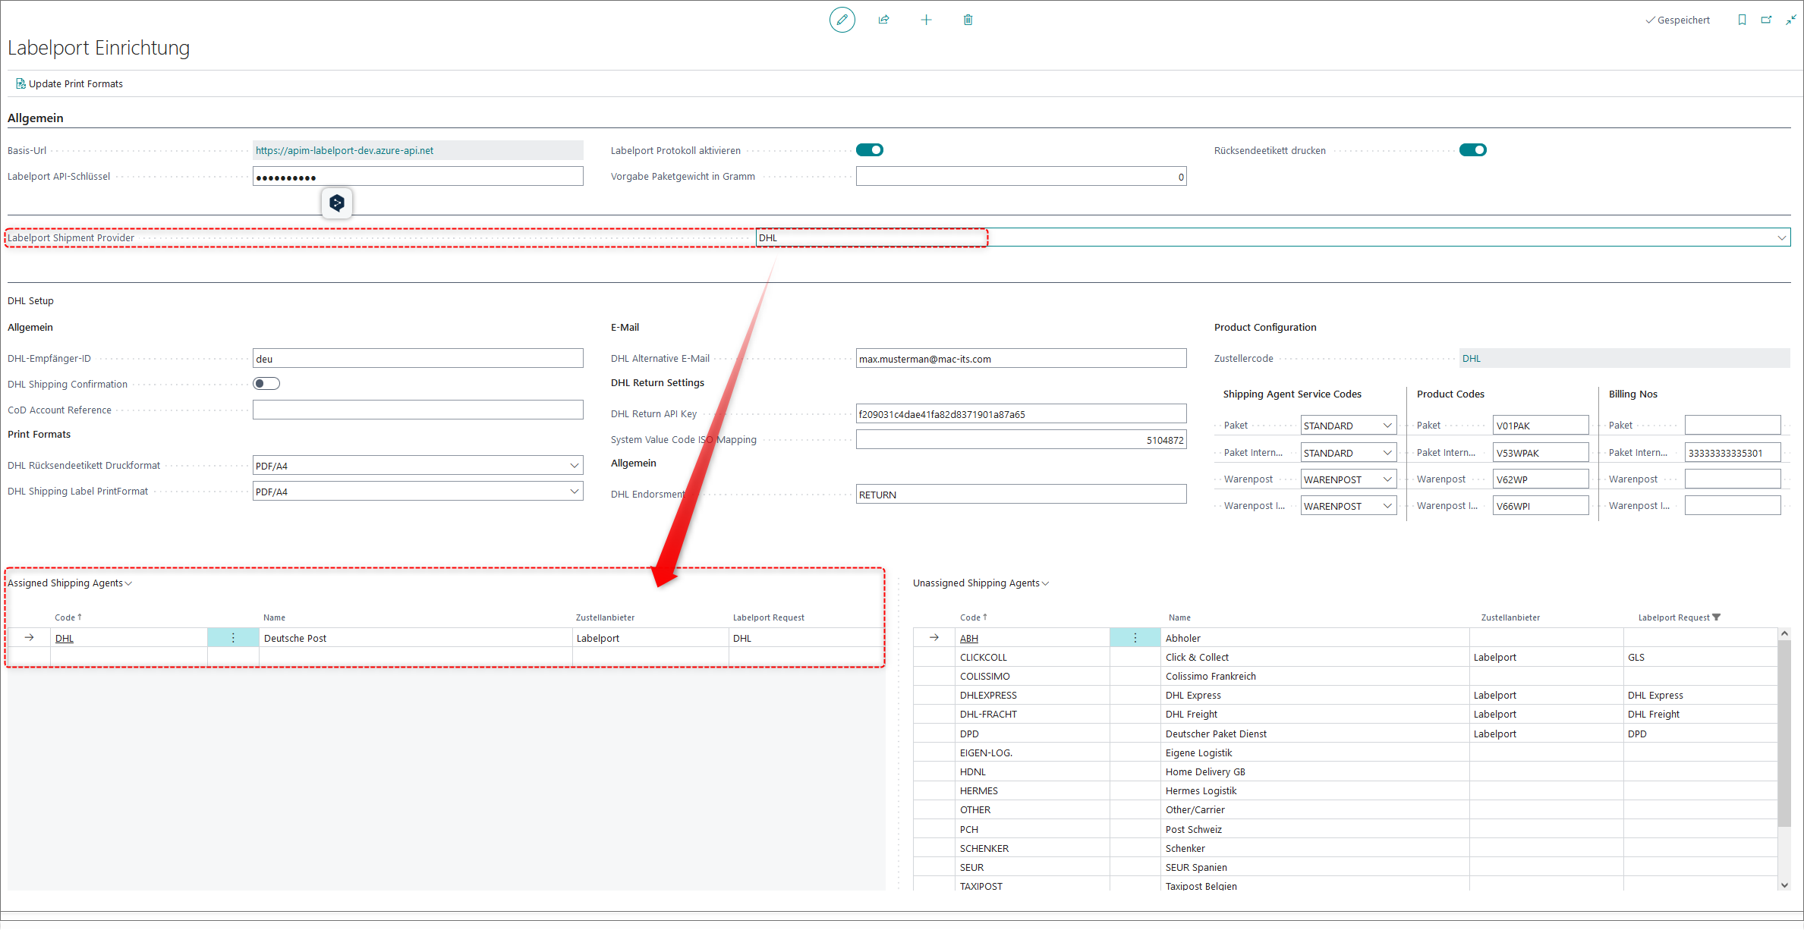Click the trash delete icon
Viewport: 1804px width, 930px height.
pyautogui.click(x=968, y=20)
